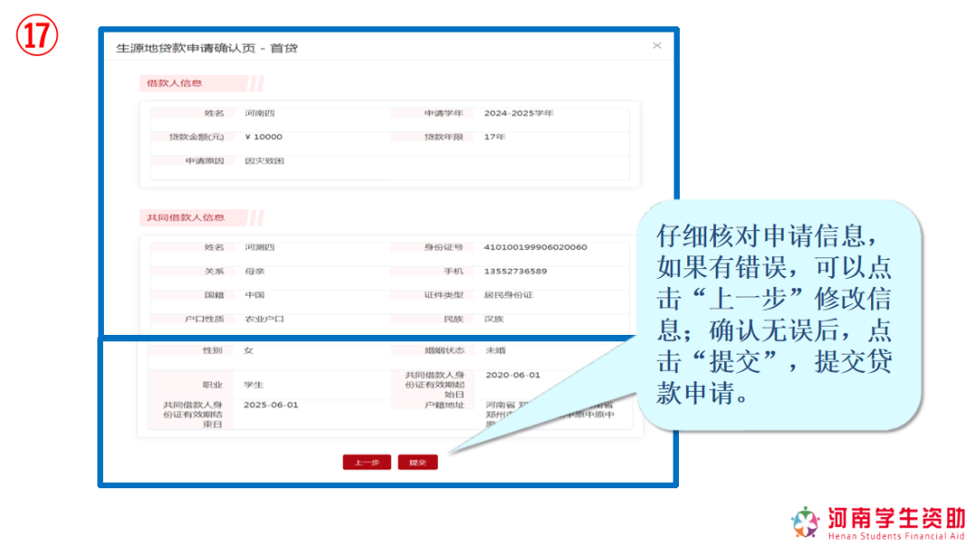Click the ID number 410100199906020060
This screenshot has width=975, height=546.
tap(535, 247)
